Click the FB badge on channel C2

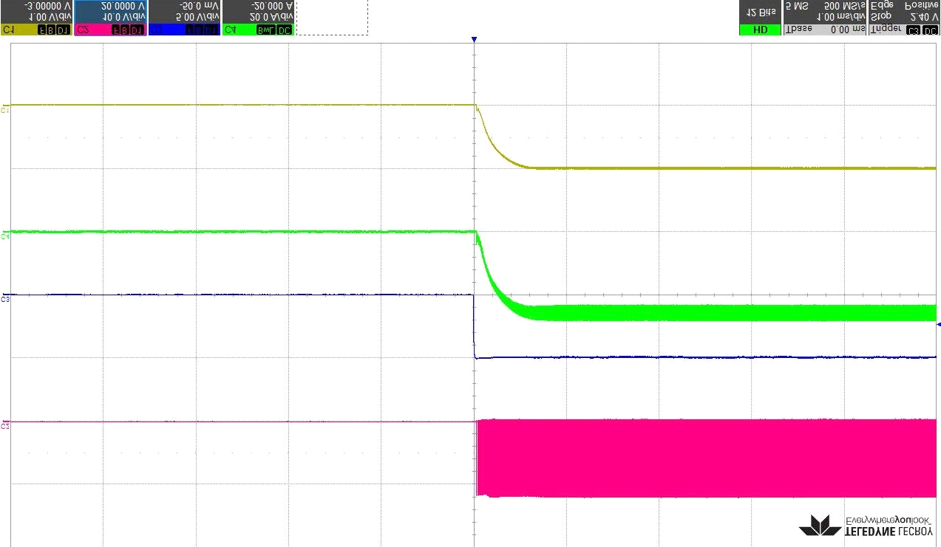118,30
